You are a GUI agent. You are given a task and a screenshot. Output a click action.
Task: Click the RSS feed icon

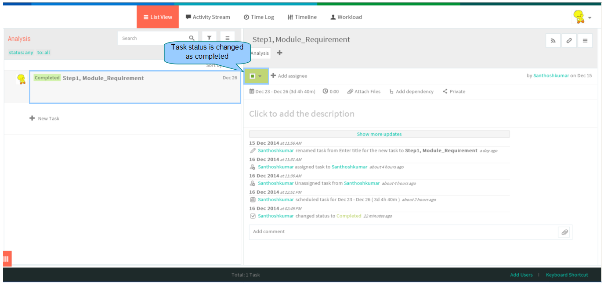click(553, 41)
